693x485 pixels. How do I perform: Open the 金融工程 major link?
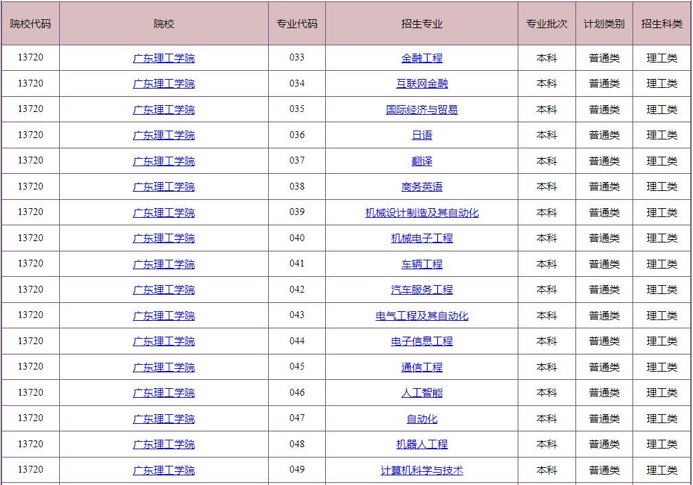421,58
